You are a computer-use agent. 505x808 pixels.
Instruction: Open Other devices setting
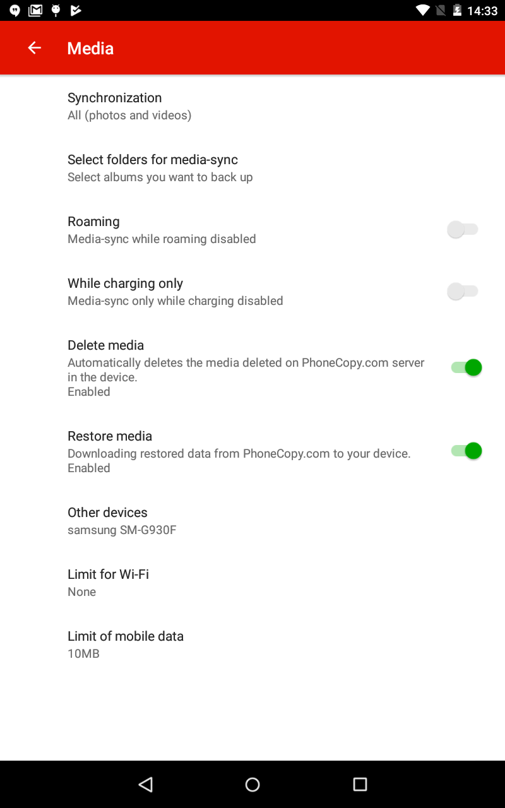pos(252,521)
